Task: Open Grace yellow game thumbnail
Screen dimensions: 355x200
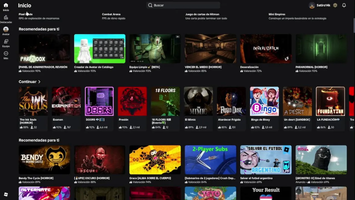Action: 155,160
